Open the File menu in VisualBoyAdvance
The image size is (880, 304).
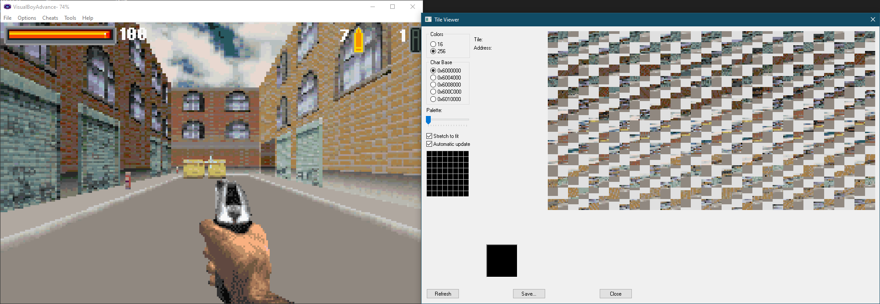coord(7,18)
